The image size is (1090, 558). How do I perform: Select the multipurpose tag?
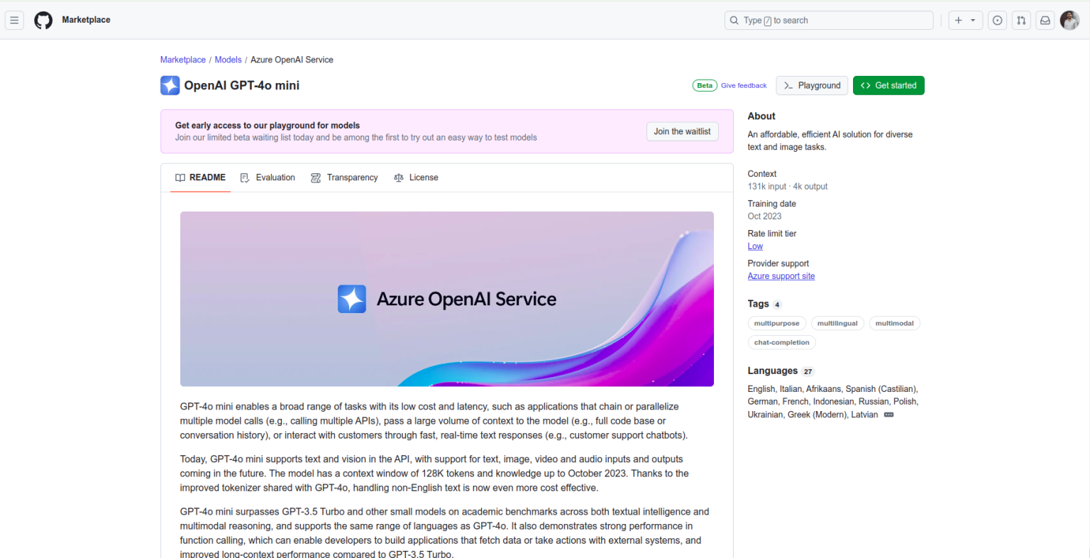pyautogui.click(x=776, y=323)
